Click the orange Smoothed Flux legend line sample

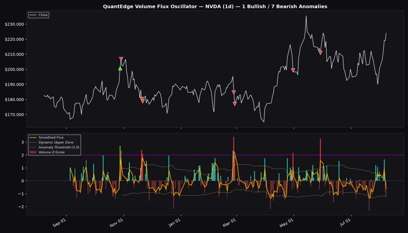tap(33, 138)
